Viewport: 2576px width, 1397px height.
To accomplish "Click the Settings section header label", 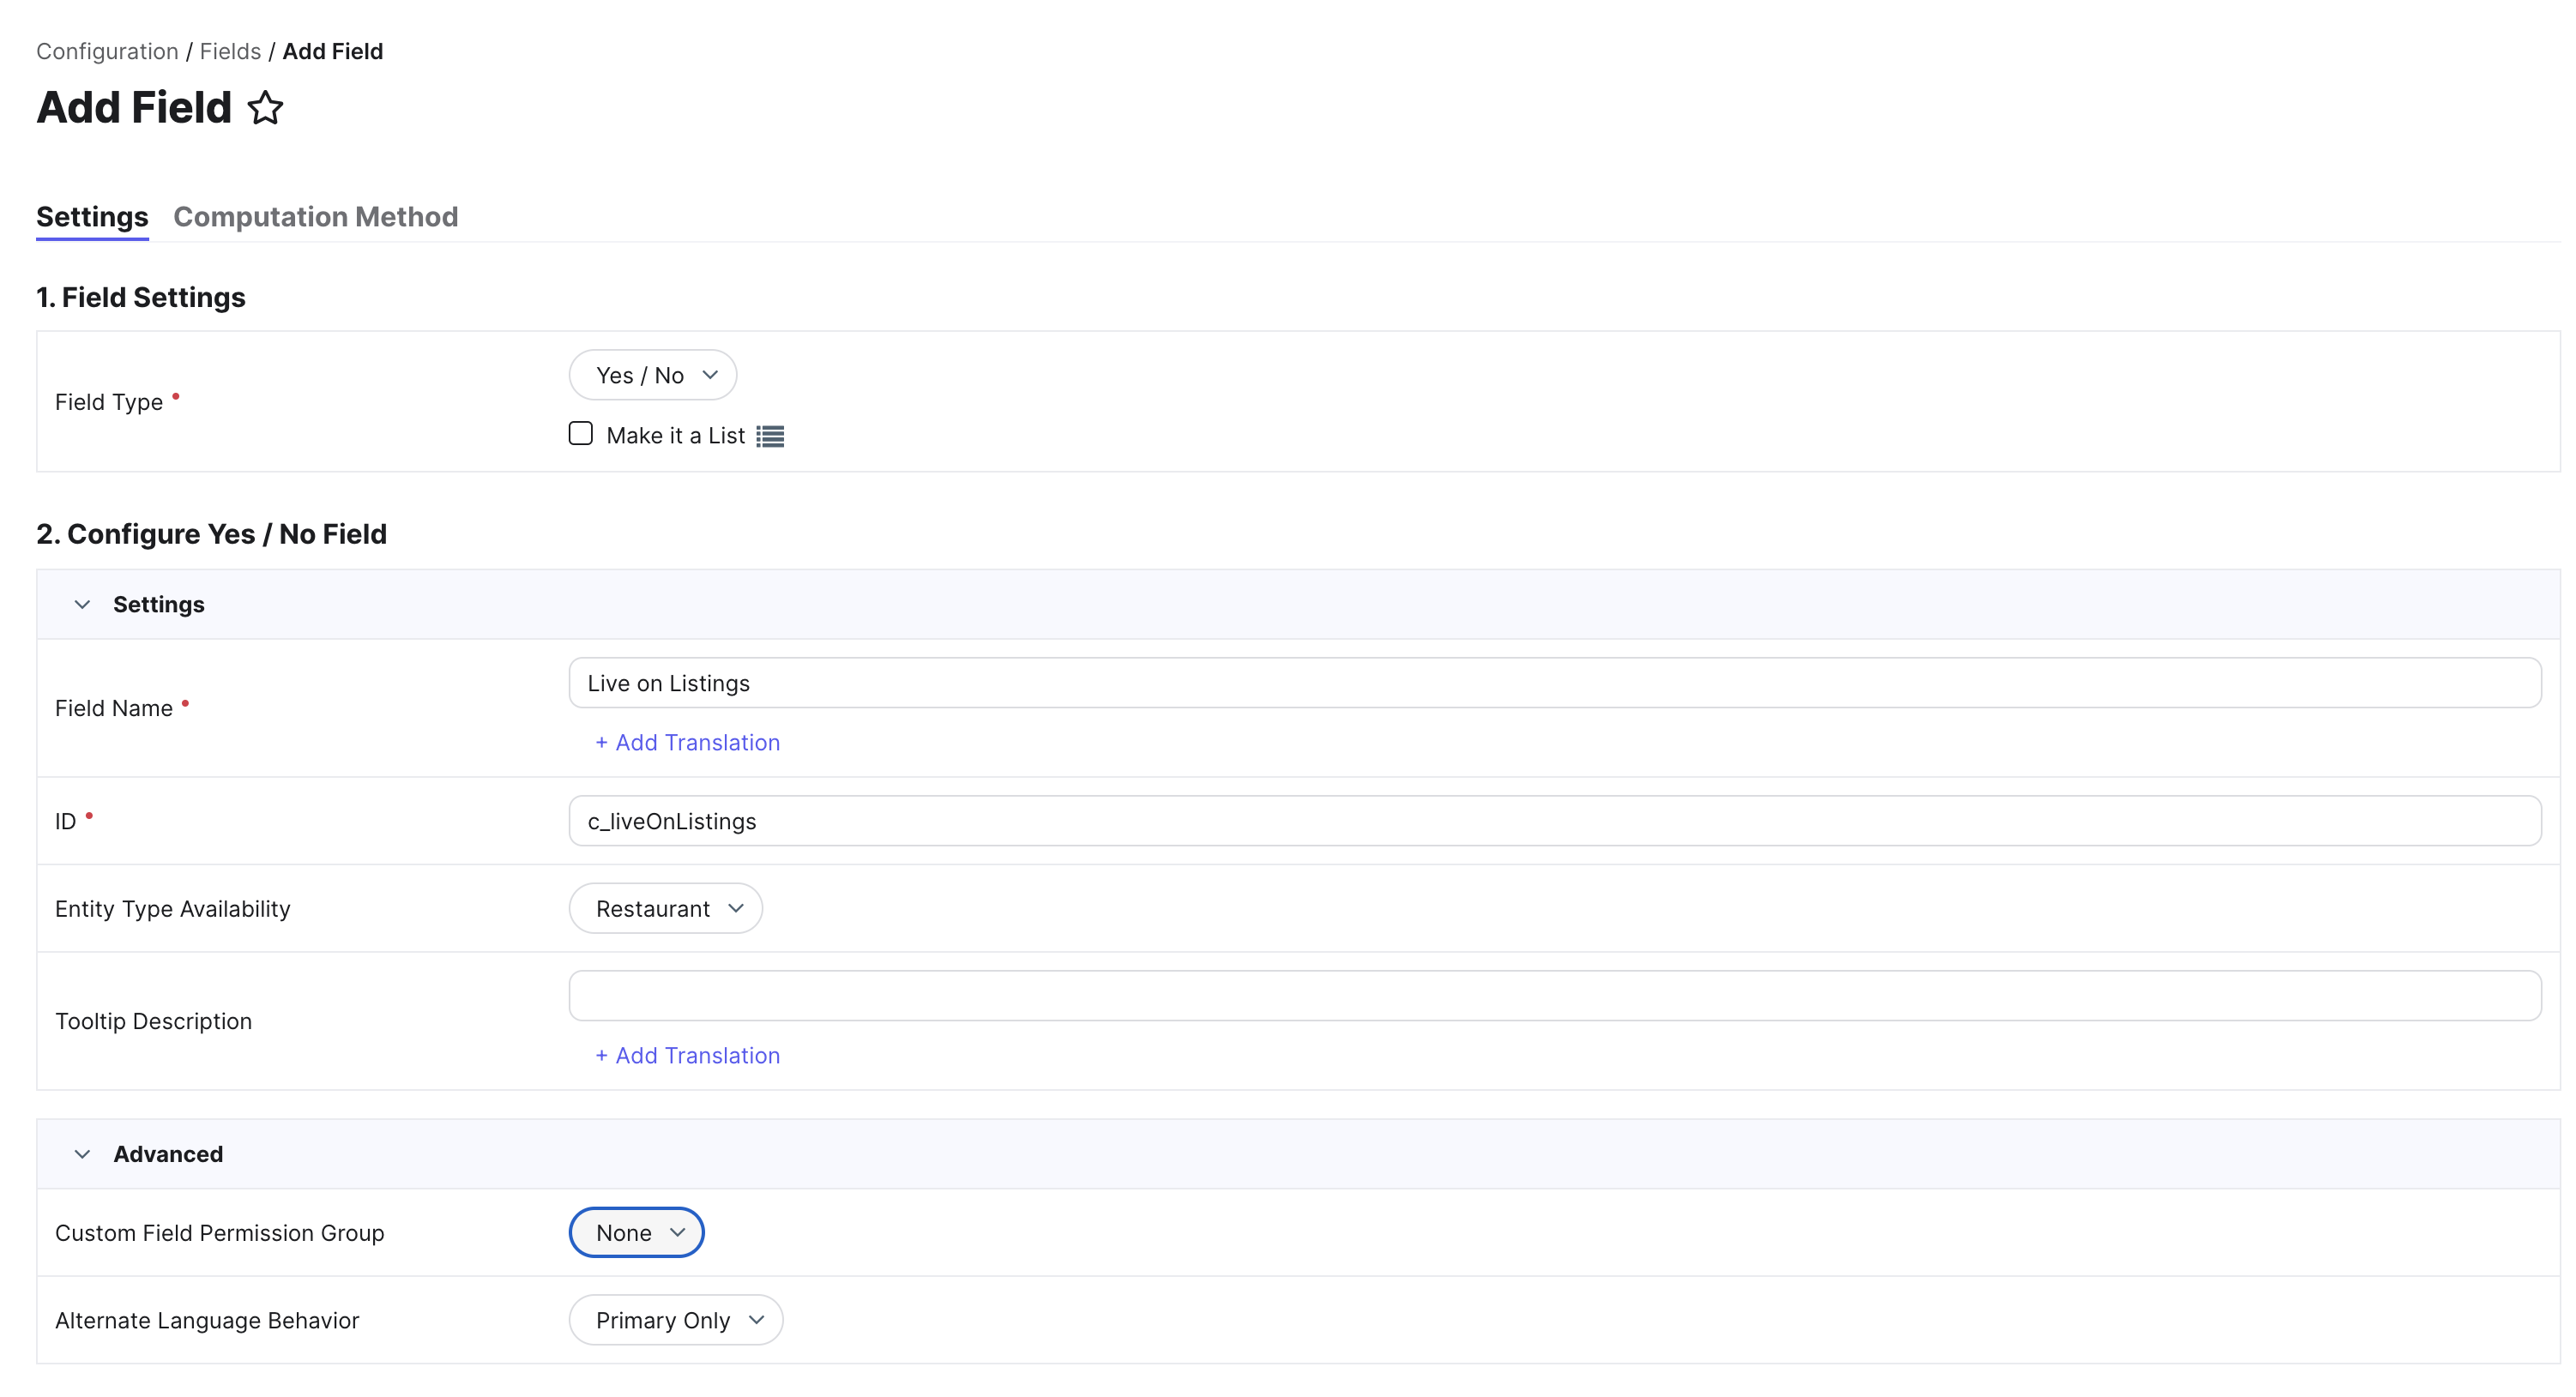I will (158, 604).
